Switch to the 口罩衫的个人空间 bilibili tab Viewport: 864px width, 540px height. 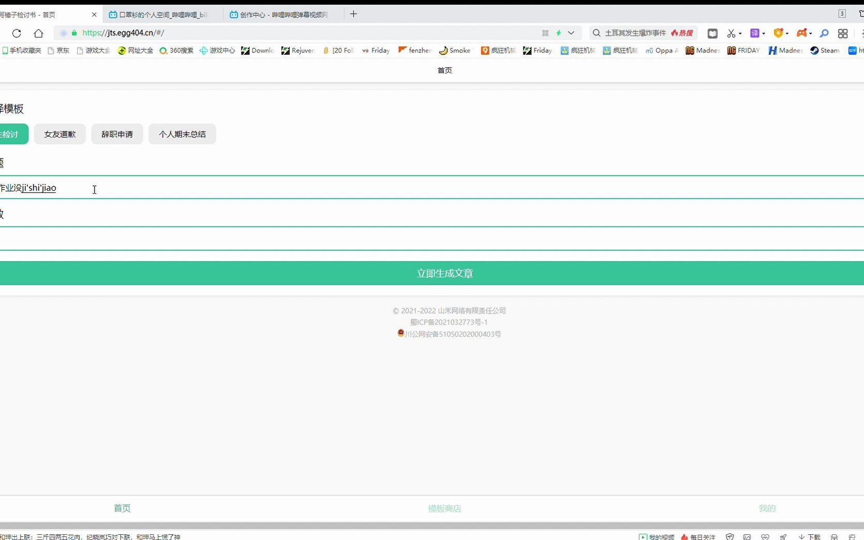click(163, 14)
